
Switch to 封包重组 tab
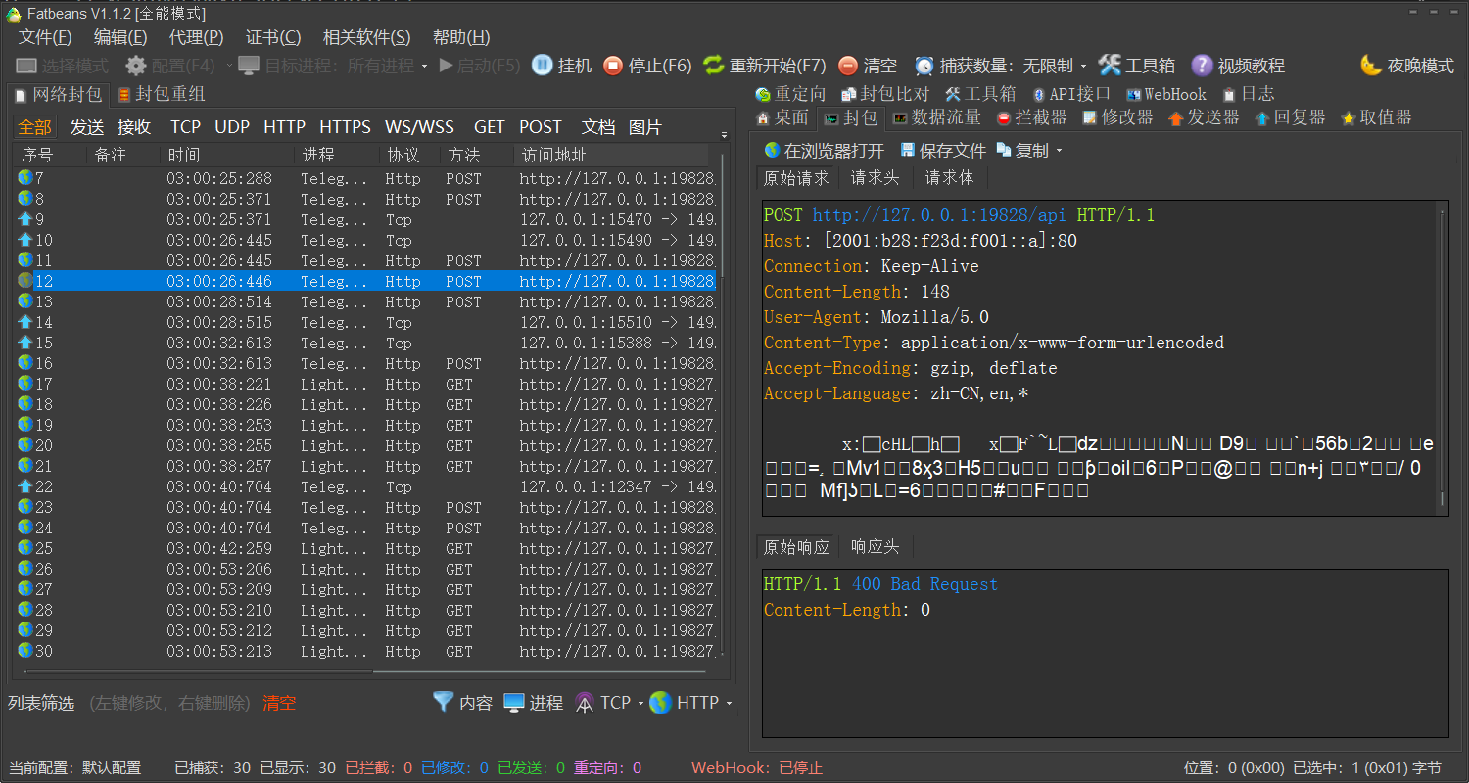(x=162, y=94)
